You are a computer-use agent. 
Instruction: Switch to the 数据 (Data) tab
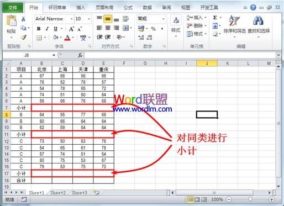(x=147, y=8)
